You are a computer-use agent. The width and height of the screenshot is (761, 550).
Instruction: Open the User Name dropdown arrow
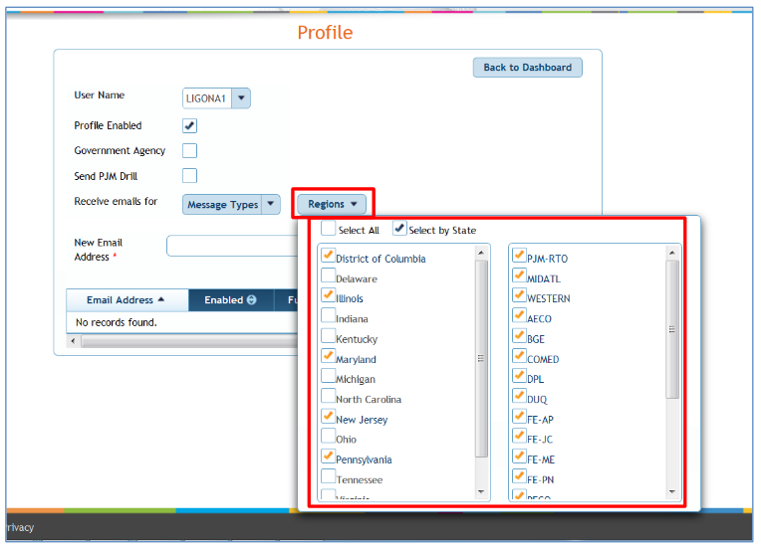[241, 97]
